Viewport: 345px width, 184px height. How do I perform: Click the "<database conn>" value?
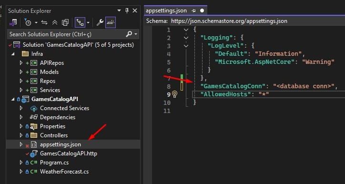304,86
